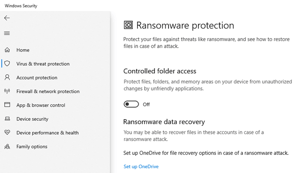
Task: Select App & browser control
Action: 41,105
